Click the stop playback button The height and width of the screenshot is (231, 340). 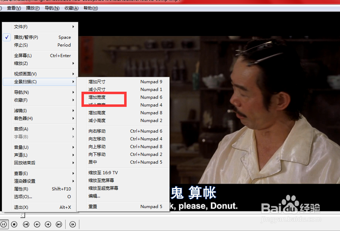14,224
